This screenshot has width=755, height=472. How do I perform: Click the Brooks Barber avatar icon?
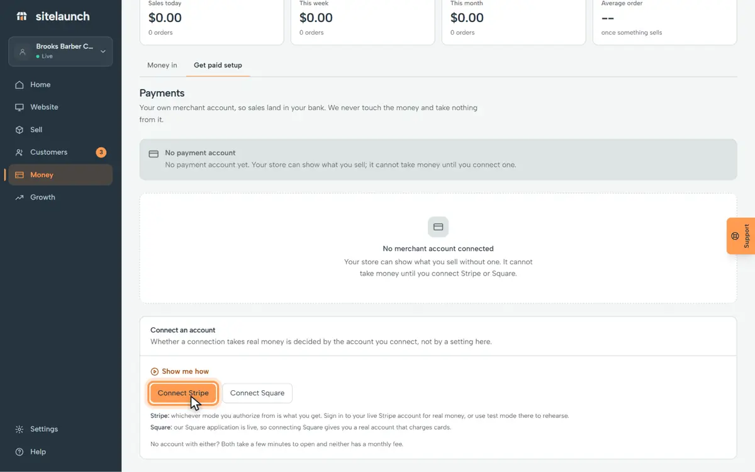click(x=23, y=52)
